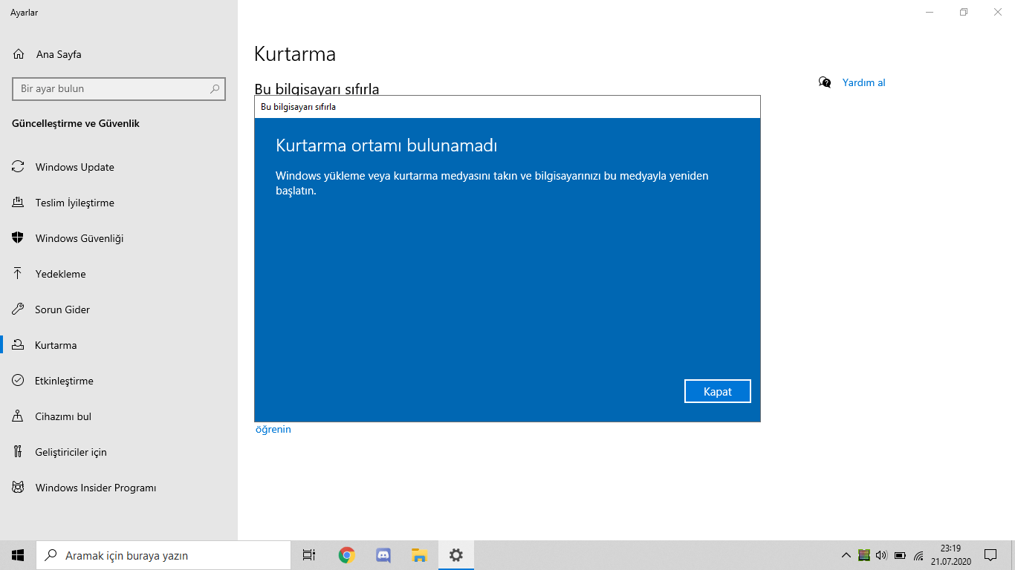Open Discord from the taskbar
The width and height of the screenshot is (1015, 570).
pyautogui.click(x=383, y=555)
